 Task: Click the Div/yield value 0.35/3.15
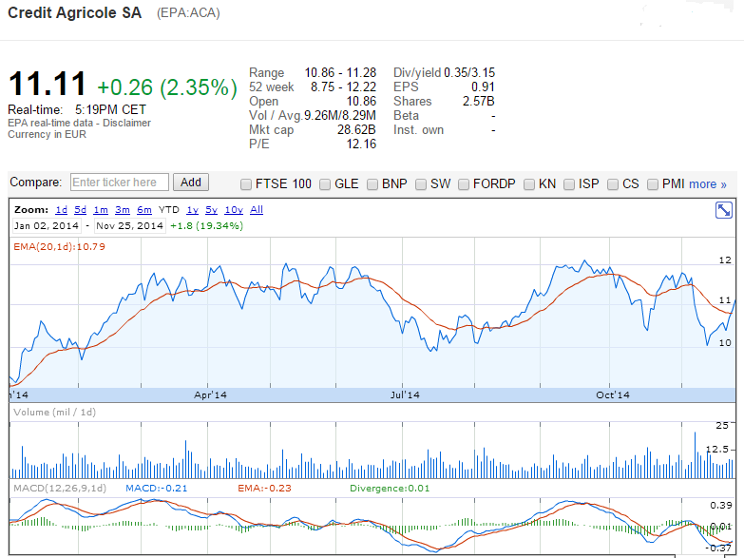click(469, 72)
